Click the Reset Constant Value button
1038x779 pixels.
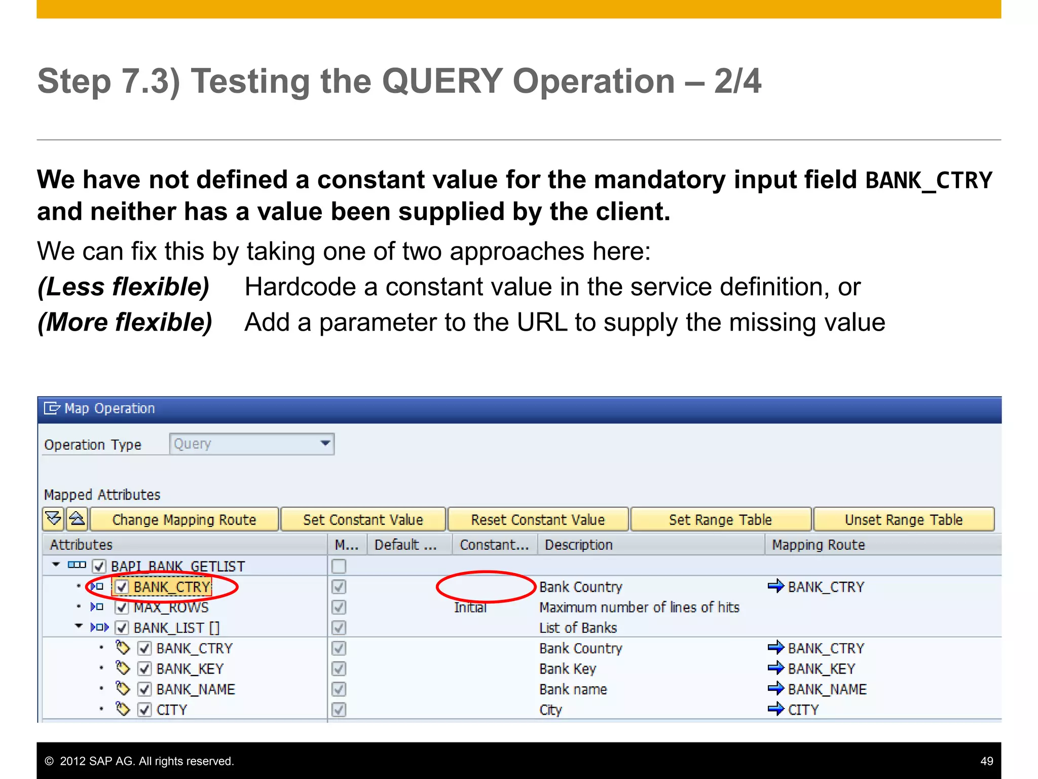538,519
